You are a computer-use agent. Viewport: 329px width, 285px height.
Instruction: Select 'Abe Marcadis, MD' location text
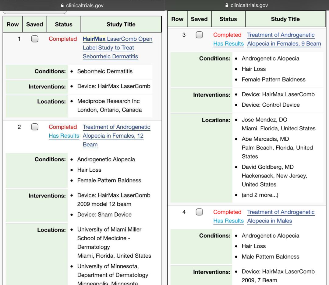[x=265, y=139]
